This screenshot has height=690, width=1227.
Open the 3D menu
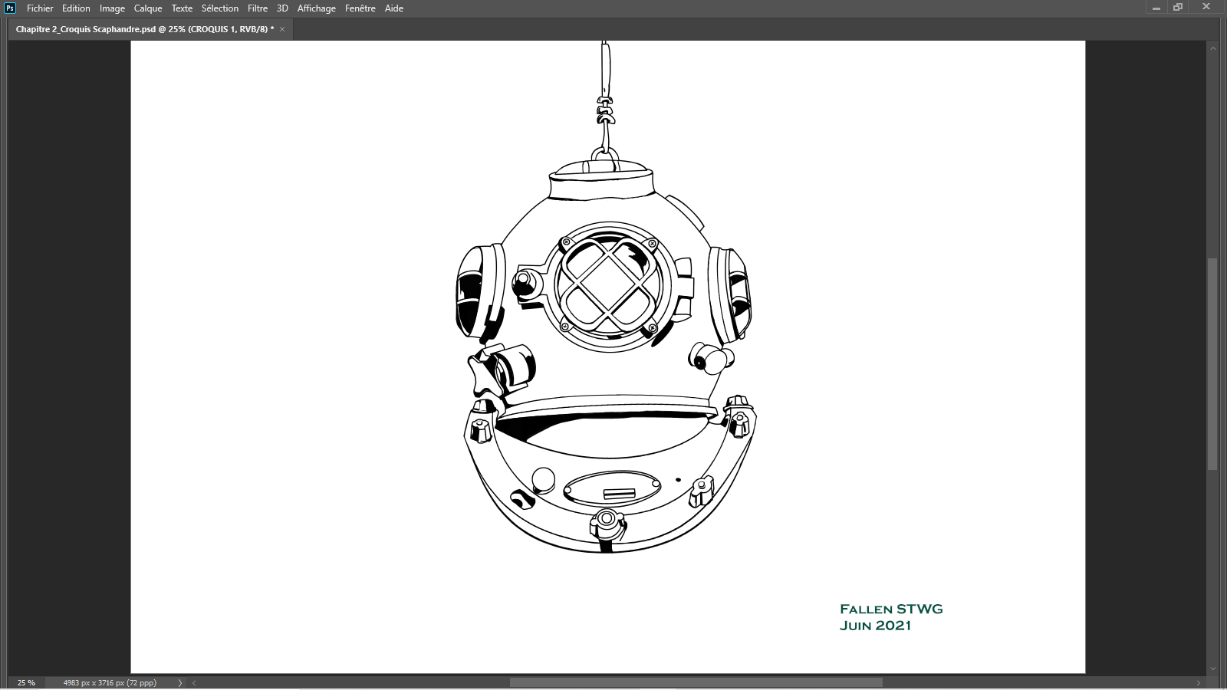282,8
